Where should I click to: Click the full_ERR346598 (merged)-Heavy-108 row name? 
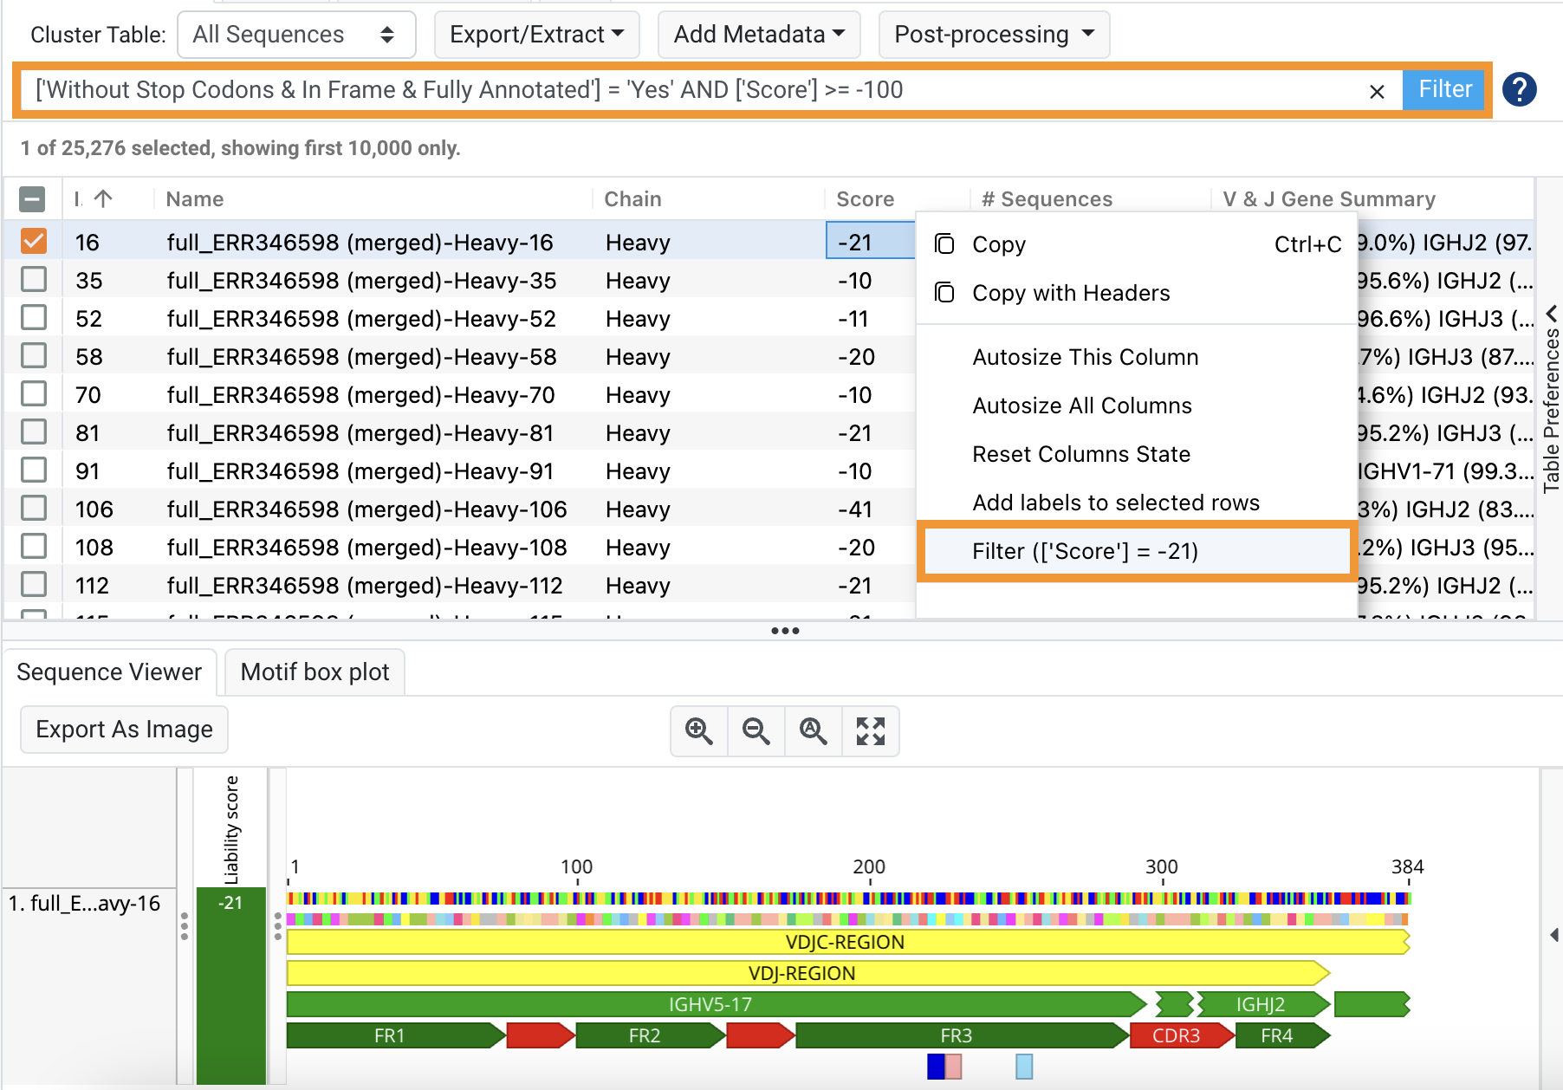[366, 548]
